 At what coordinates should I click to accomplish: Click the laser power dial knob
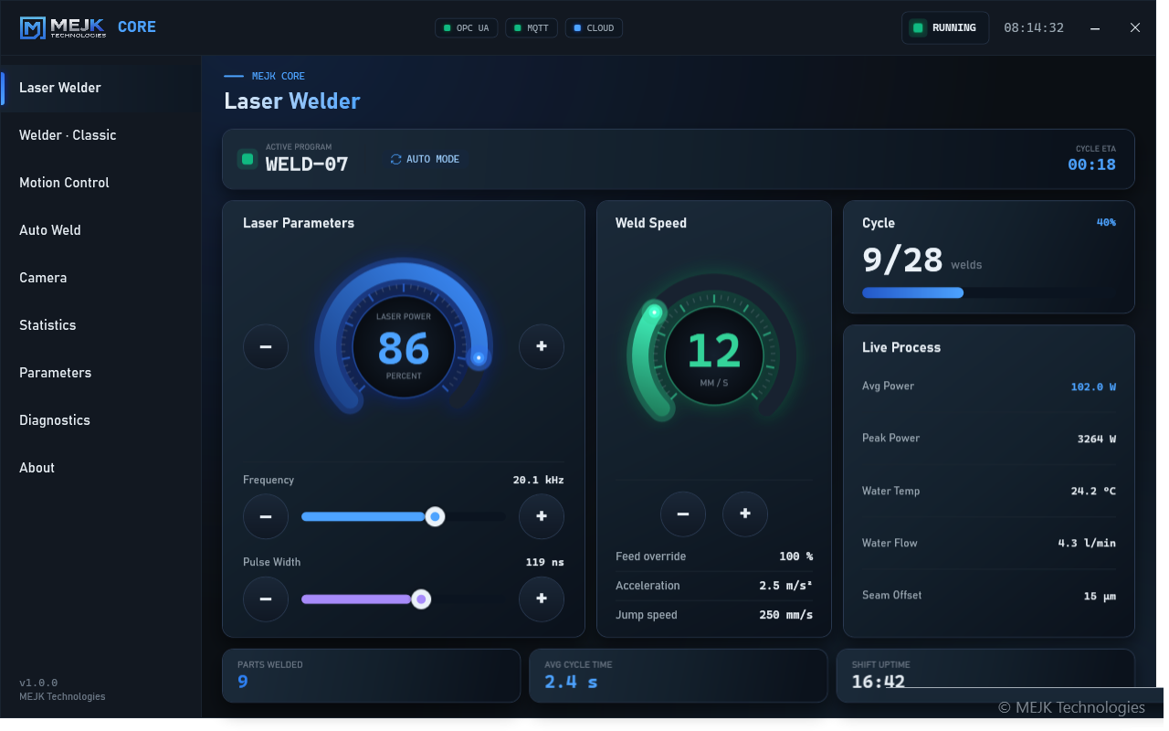(x=479, y=358)
